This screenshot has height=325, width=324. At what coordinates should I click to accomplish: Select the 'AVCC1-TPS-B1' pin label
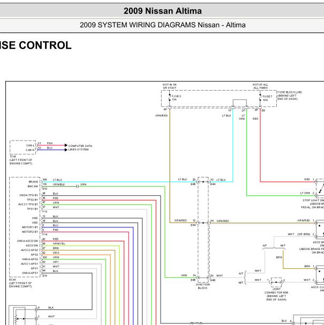(28, 204)
